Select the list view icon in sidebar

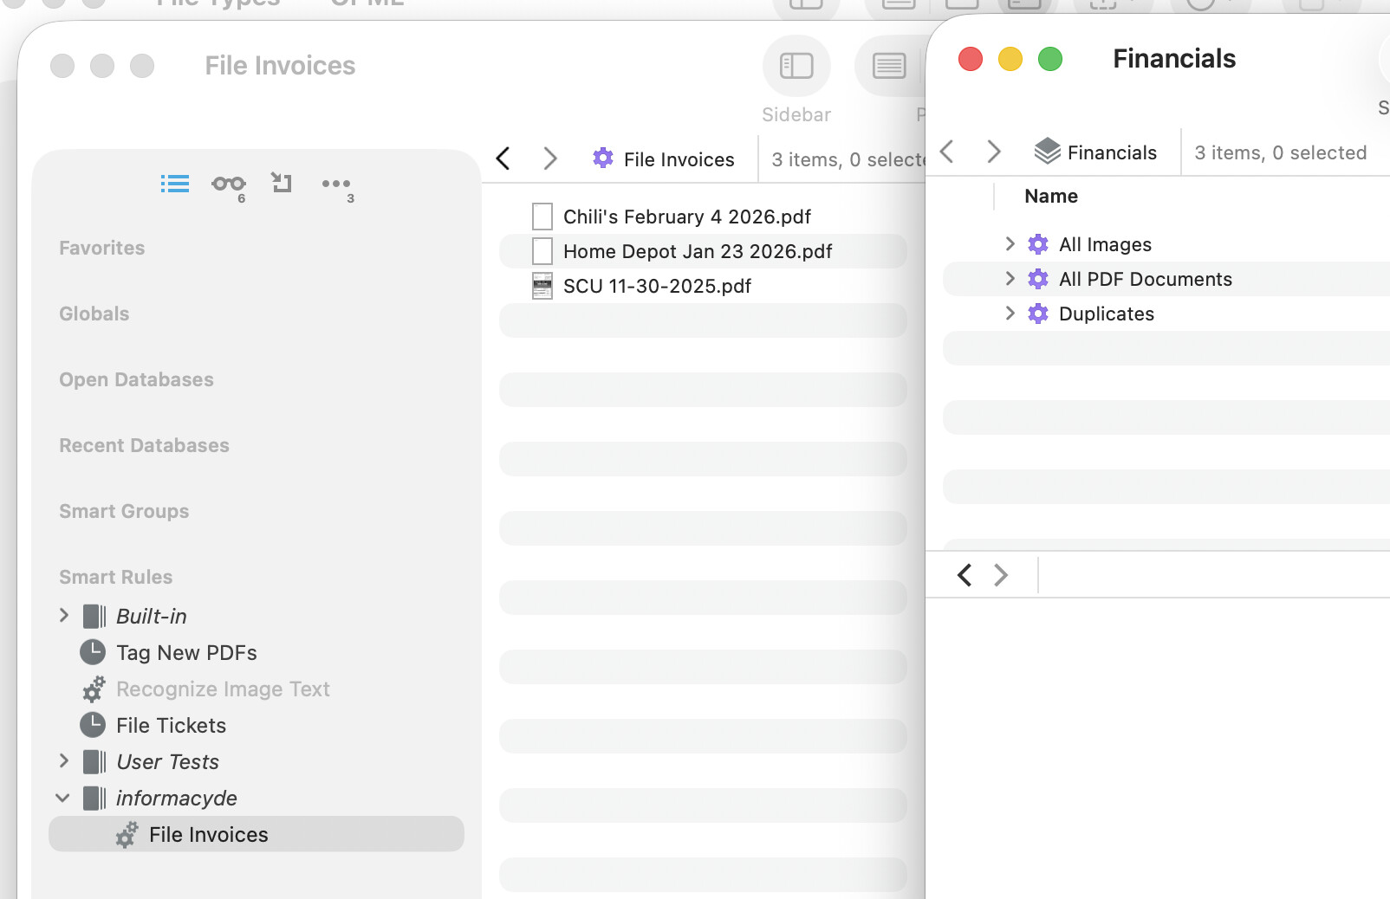174,184
